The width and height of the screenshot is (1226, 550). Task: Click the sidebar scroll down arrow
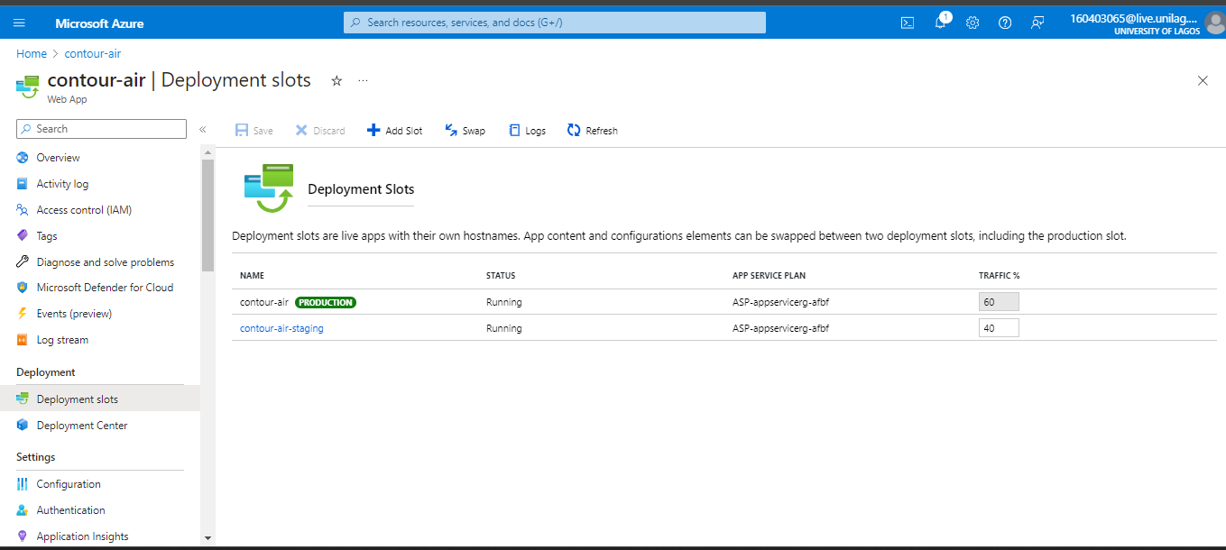[x=207, y=538]
